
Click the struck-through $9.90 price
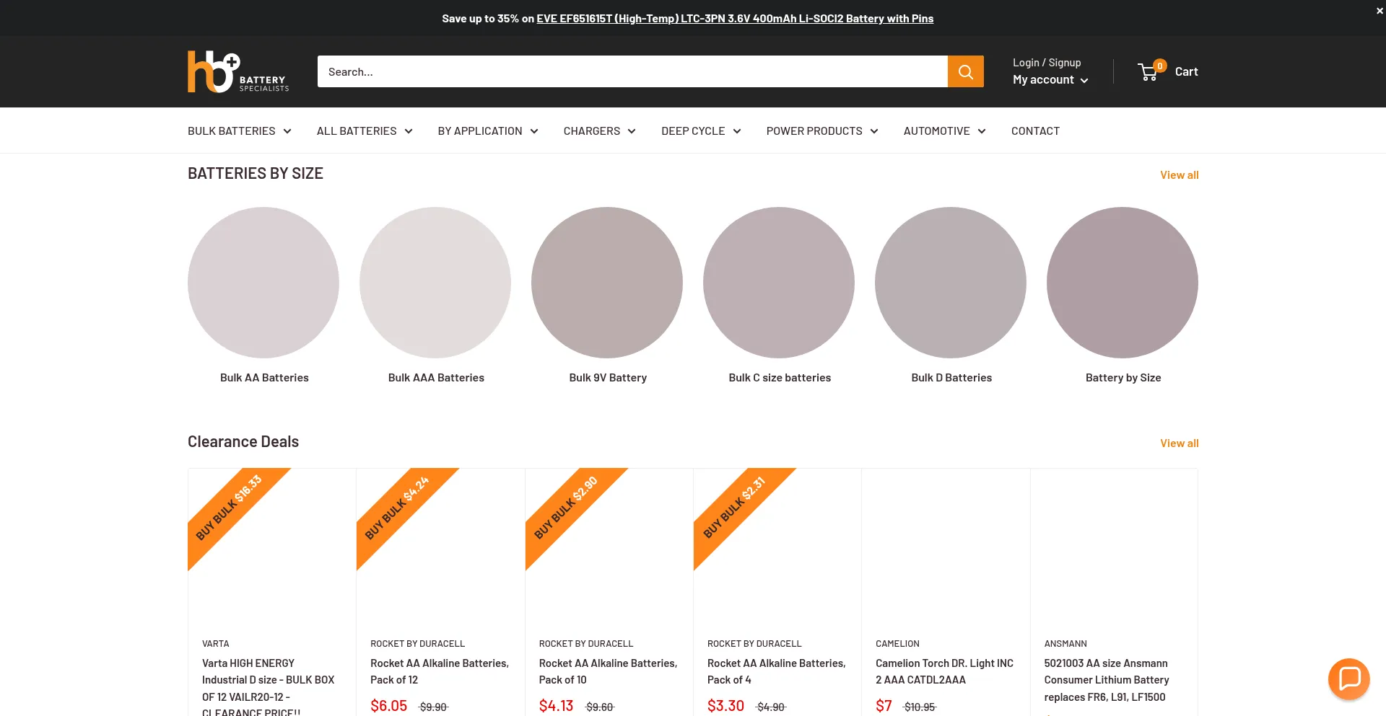click(433, 707)
